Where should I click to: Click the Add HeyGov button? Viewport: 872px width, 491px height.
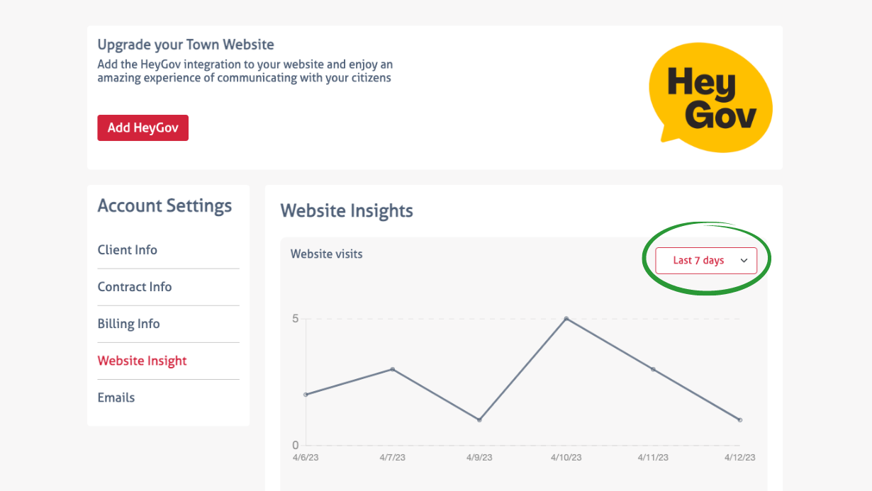coord(142,128)
